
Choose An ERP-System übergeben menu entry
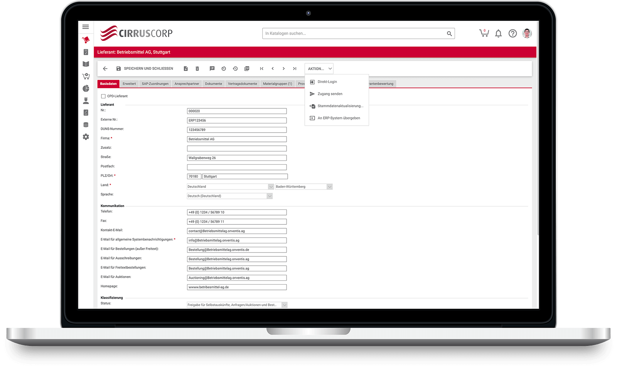coord(339,118)
